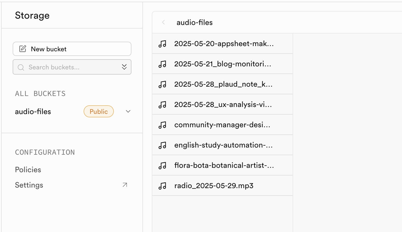
Task: Click the external arrow icon next to Settings
Action: pos(125,185)
